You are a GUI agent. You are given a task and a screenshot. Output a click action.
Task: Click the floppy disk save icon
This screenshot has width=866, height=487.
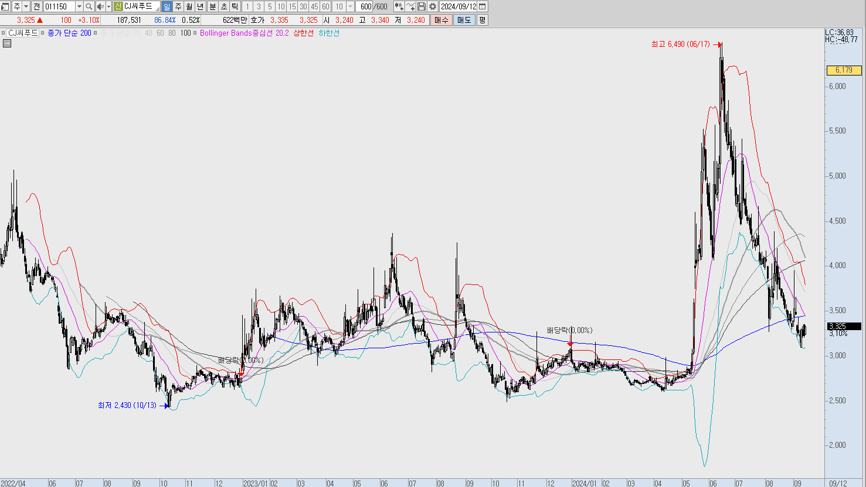click(422, 6)
